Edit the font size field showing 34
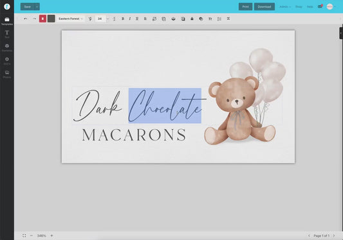The width and height of the screenshot is (343, 240). (x=100, y=19)
